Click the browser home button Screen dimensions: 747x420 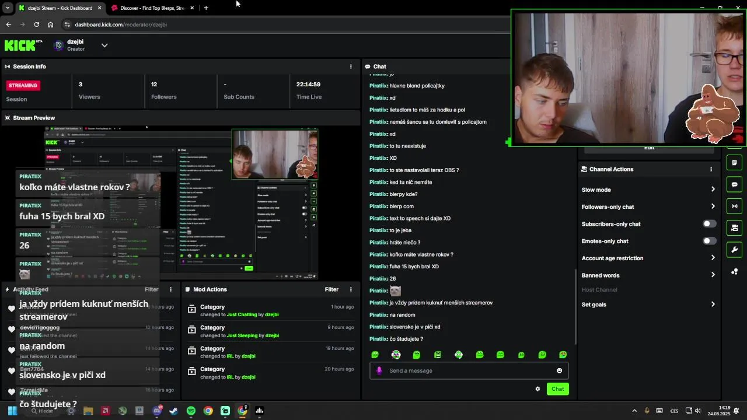point(50,24)
